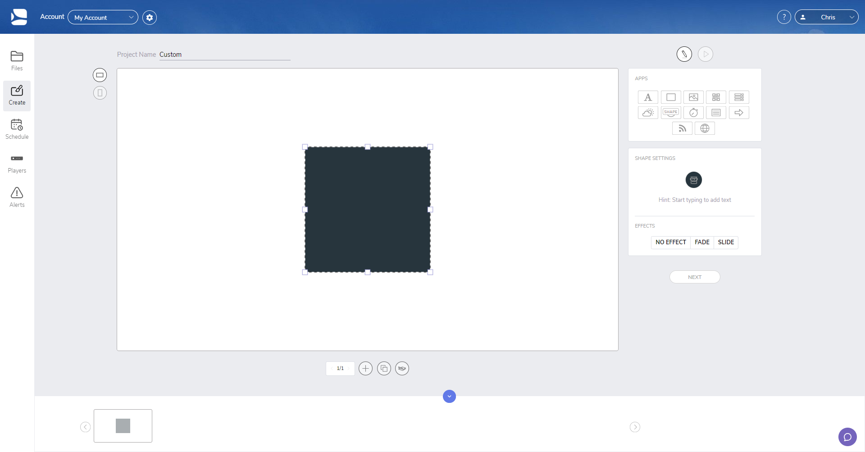865x452 pixels.
Task: Add a Text app element
Action: click(x=648, y=97)
